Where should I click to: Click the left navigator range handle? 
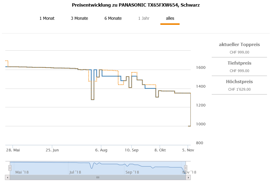tap(10, 168)
